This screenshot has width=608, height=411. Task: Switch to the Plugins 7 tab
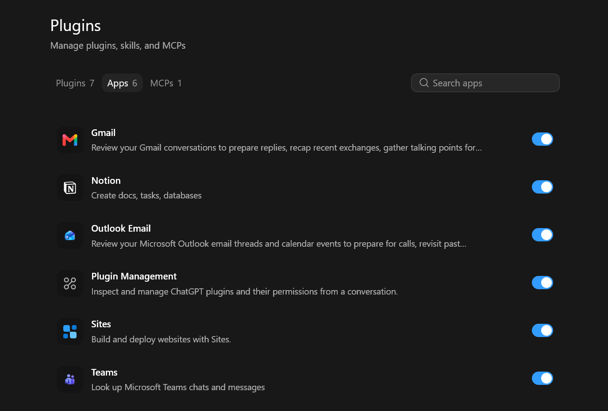(75, 83)
